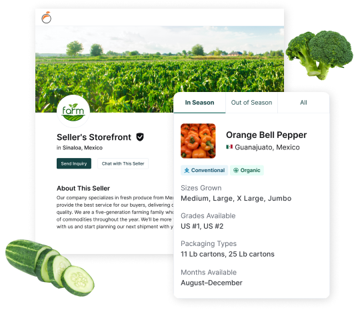
Task: Click the Orange Bell Pepper product title
Action: click(x=266, y=135)
